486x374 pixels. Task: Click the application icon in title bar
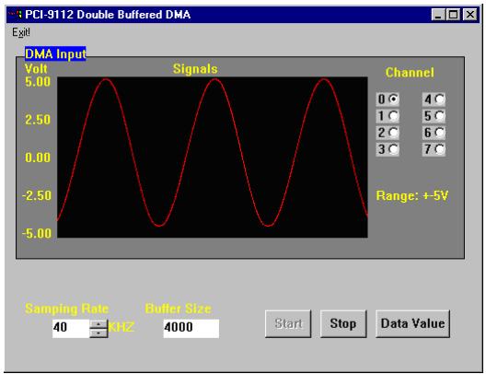click(15, 14)
